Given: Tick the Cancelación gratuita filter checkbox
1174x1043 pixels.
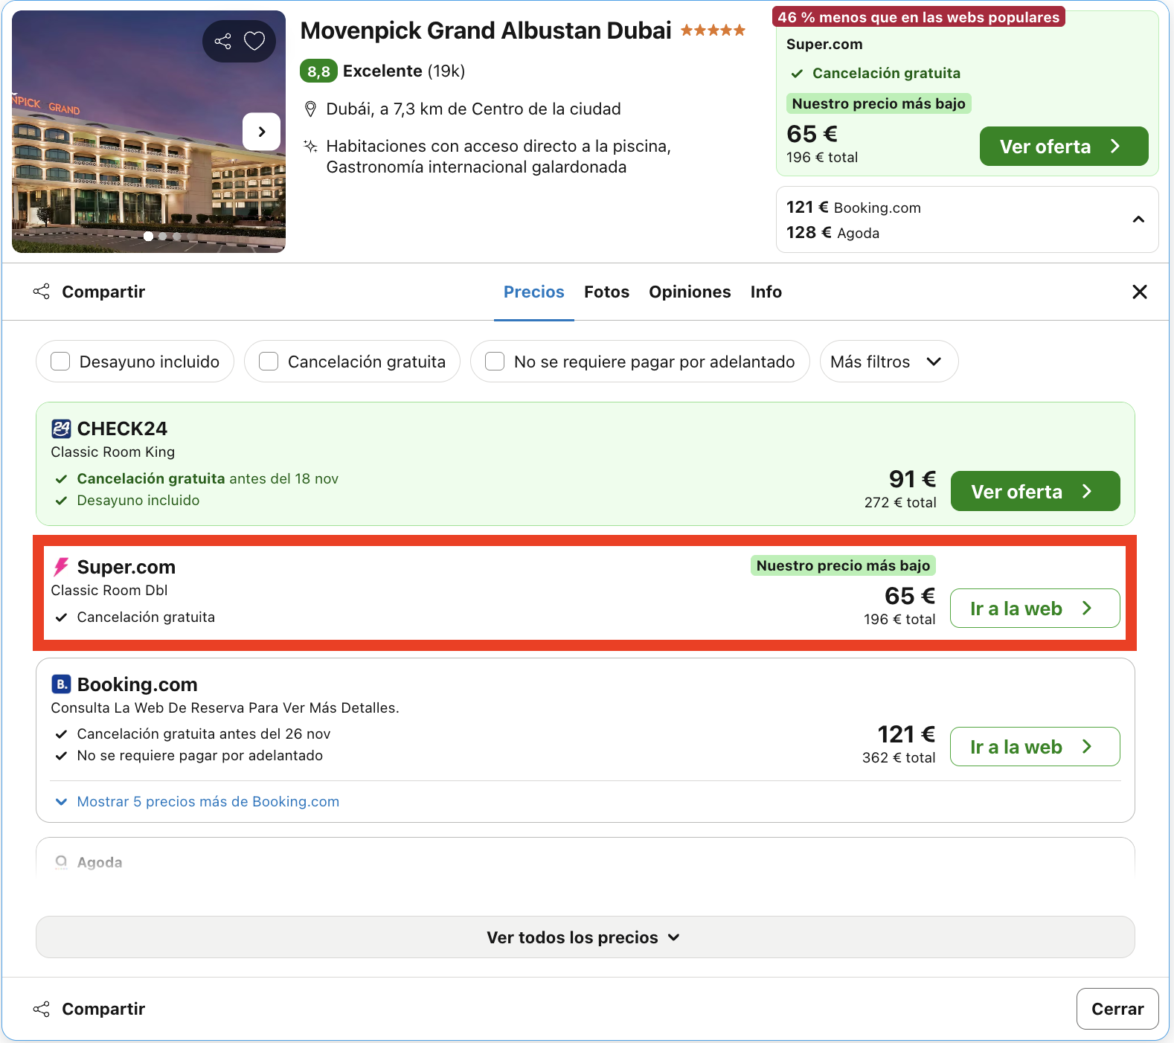Looking at the screenshot, I should click(x=269, y=362).
